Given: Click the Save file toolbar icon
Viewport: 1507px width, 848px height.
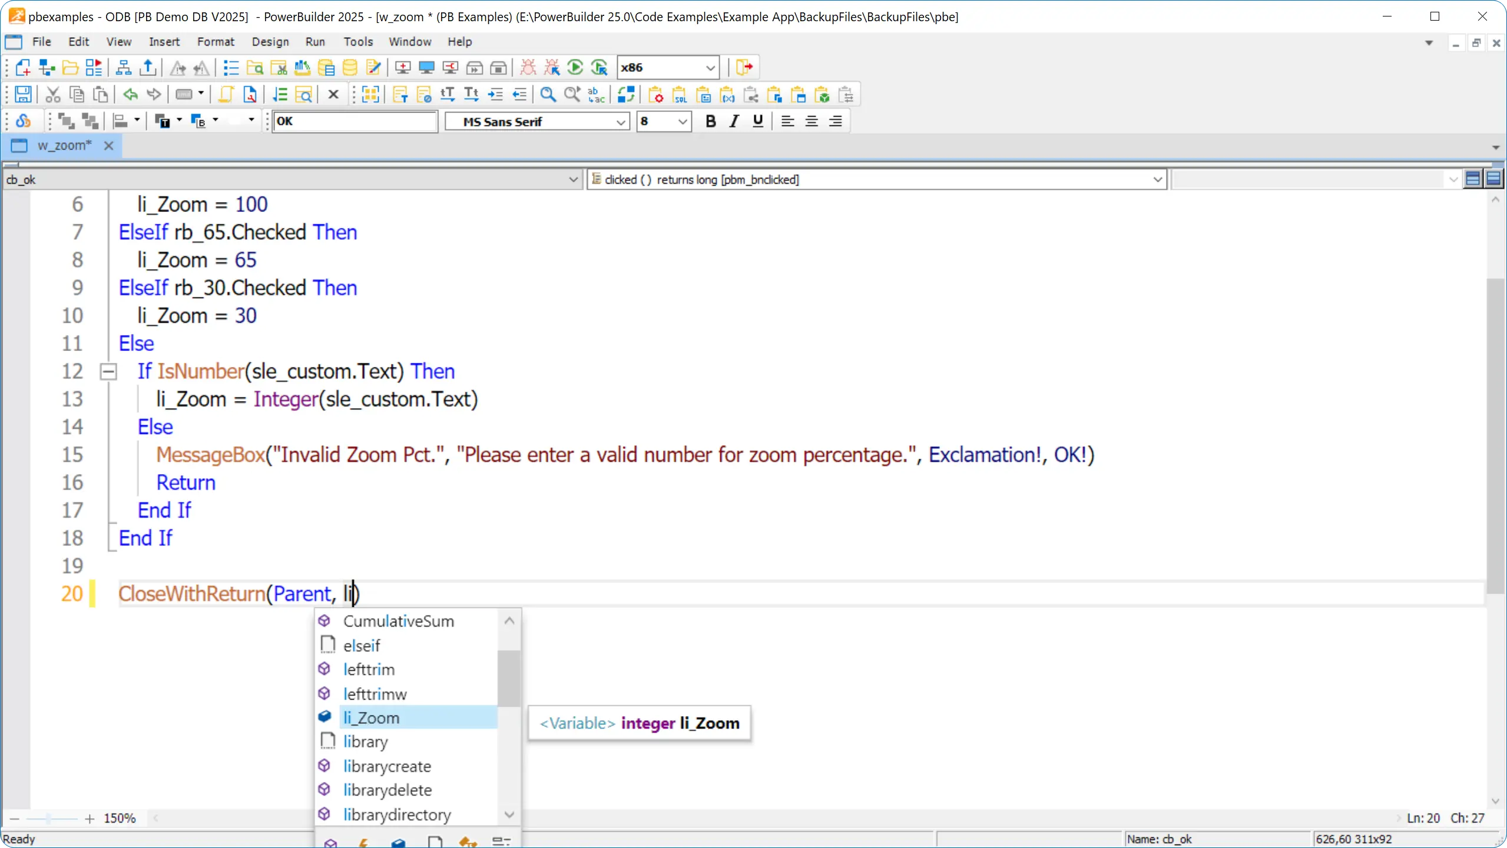Looking at the screenshot, I should (x=23, y=95).
